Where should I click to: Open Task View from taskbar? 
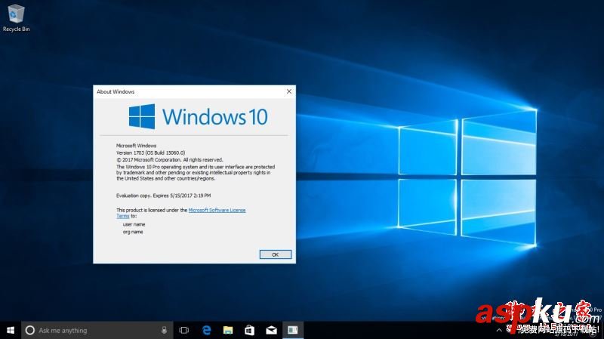click(184, 330)
